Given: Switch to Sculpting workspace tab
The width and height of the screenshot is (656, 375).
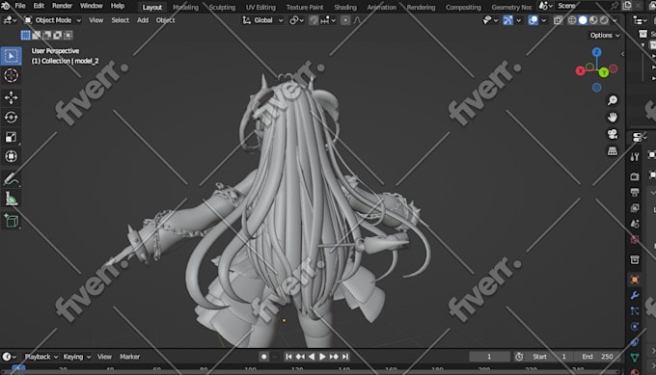Looking at the screenshot, I should (222, 7).
